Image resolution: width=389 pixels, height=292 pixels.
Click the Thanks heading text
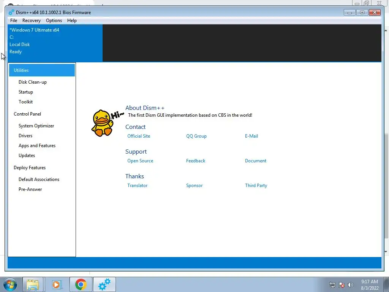(x=134, y=176)
